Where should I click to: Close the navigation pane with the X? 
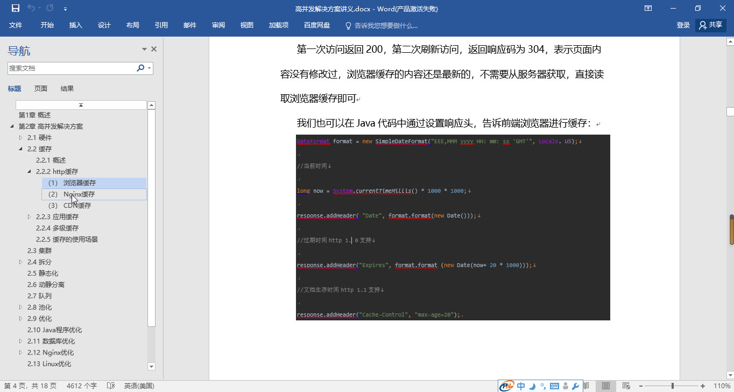click(x=154, y=49)
